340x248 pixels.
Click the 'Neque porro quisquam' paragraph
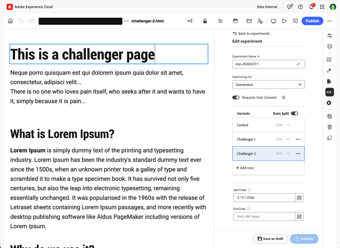click(97, 77)
